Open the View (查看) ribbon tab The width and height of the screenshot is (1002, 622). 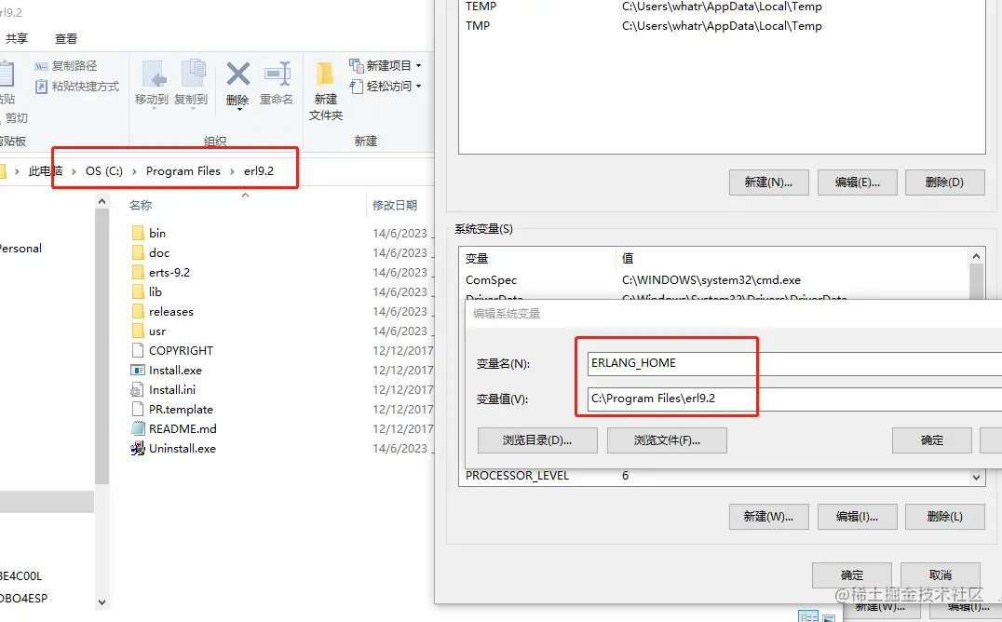(66, 39)
